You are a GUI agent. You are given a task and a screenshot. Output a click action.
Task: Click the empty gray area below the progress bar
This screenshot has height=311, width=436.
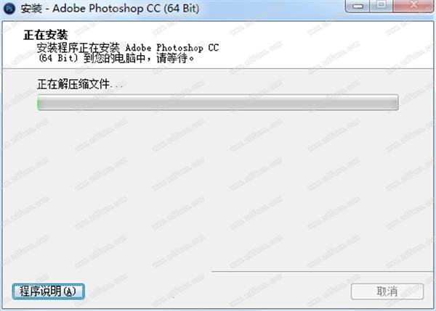[218, 188]
